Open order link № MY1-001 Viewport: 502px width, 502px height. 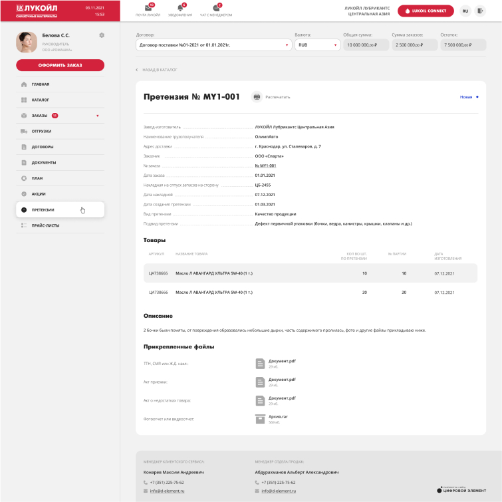click(x=265, y=166)
